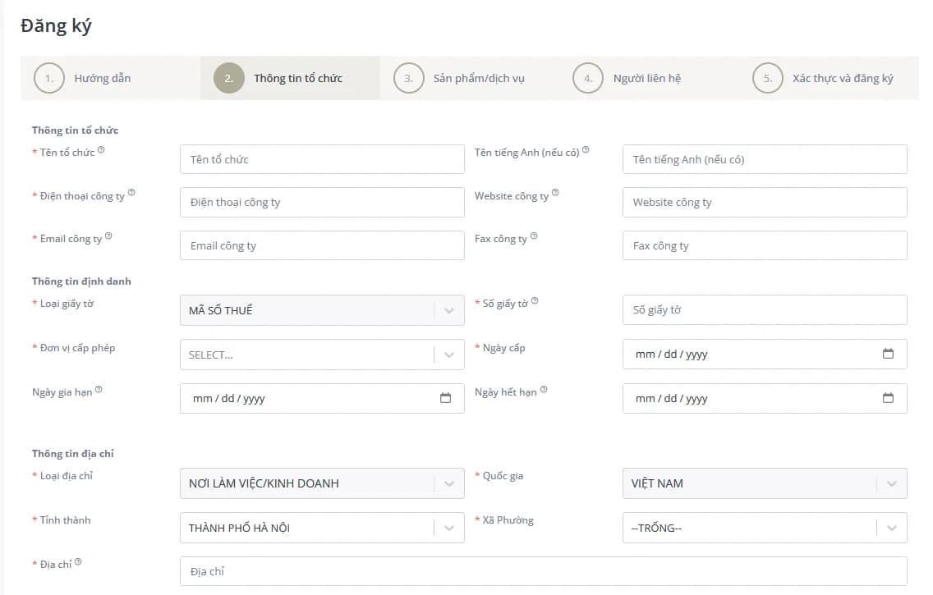This screenshot has height=595, width=933.
Task: Click step 2 circle for Thông tin tổ chức
Action: coord(228,78)
